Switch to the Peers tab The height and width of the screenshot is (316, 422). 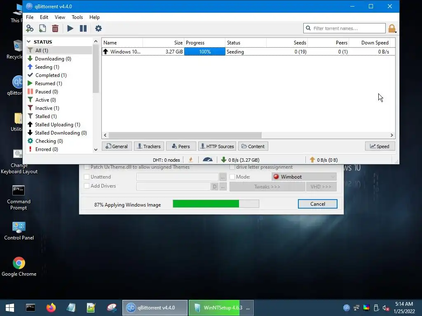[x=181, y=146]
